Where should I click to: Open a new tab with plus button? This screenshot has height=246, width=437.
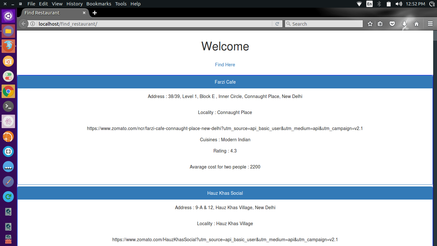tap(95, 13)
